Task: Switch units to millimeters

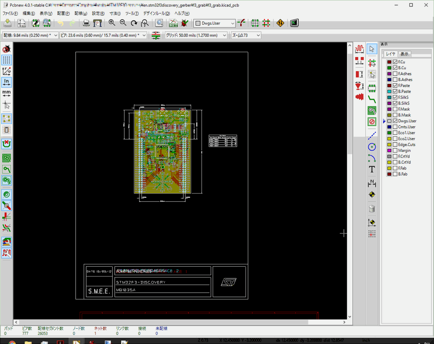Action: coord(6,93)
